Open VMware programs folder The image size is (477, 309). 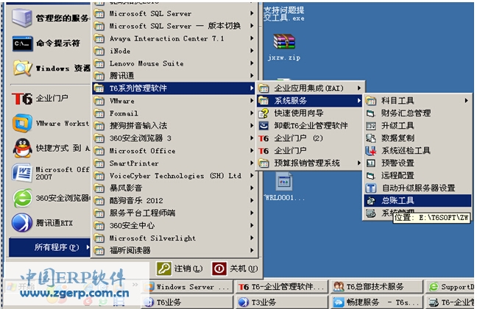tap(174, 101)
